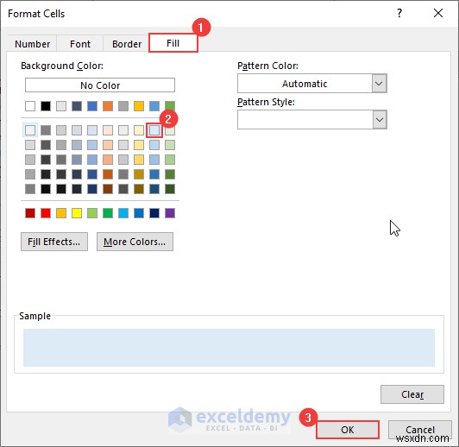Pick the orange-yellow standard color swatch

pos(61,213)
